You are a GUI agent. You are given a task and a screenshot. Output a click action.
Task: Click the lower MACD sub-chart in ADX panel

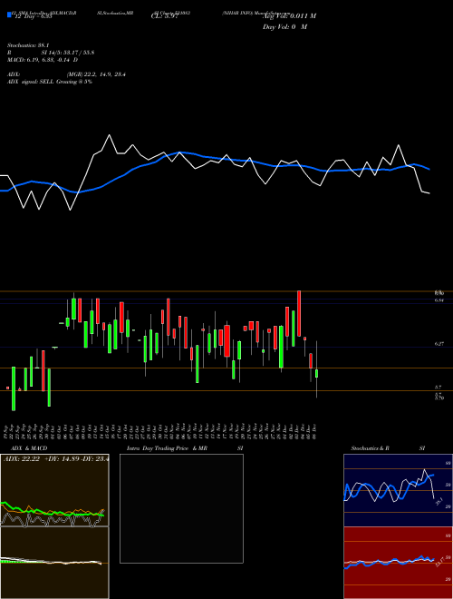click(x=54, y=563)
